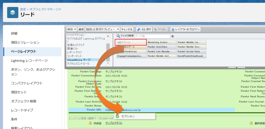The image size is (265, 129).
Task: Open 指定した形式でプレビュー dropdown
Action: (102, 30)
